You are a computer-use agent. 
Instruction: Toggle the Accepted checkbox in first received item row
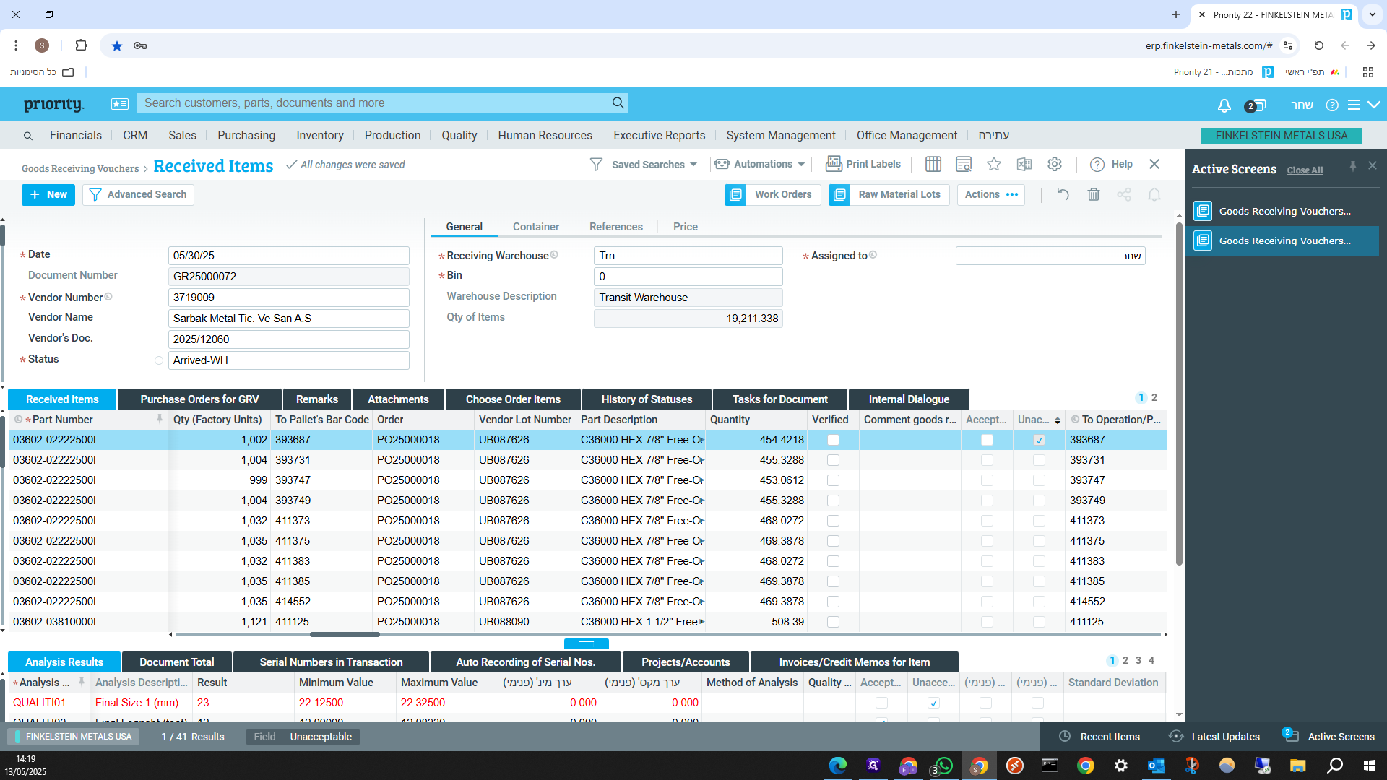click(987, 440)
